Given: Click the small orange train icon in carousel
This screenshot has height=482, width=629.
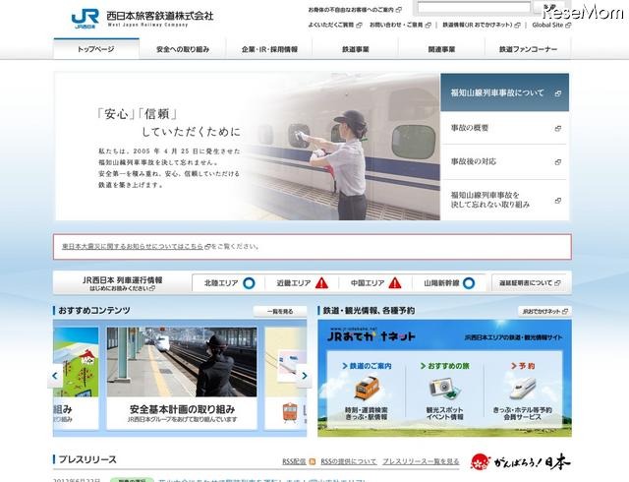Looking at the screenshot, I should coord(290,412).
